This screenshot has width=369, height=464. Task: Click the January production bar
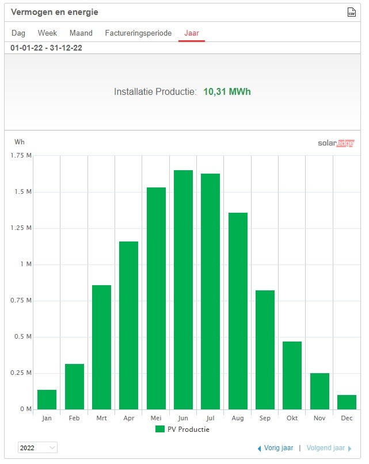click(x=47, y=400)
